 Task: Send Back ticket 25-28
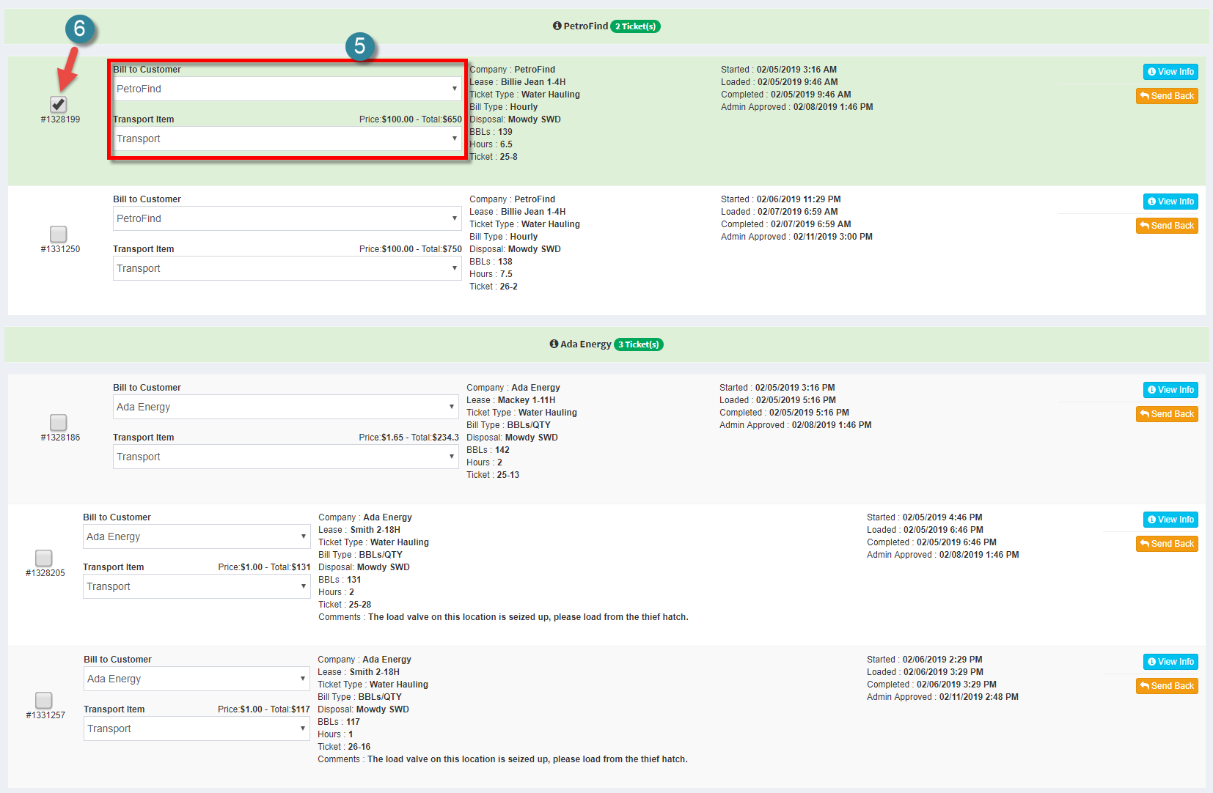(x=1167, y=544)
